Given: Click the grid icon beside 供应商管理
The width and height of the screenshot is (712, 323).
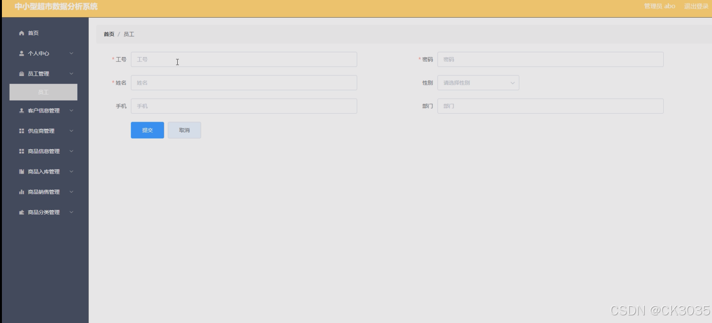Looking at the screenshot, I should pyautogui.click(x=22, y=131).
